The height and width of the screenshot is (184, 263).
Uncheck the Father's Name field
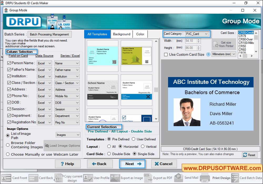[8, 69]
